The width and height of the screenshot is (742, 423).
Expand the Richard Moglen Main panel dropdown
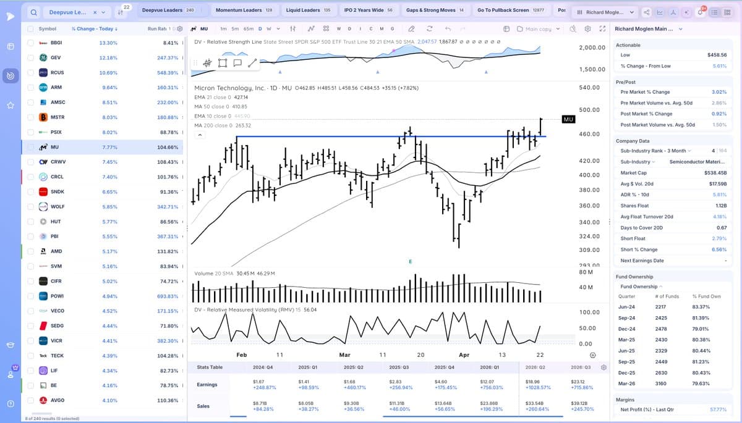click(681, 28)
